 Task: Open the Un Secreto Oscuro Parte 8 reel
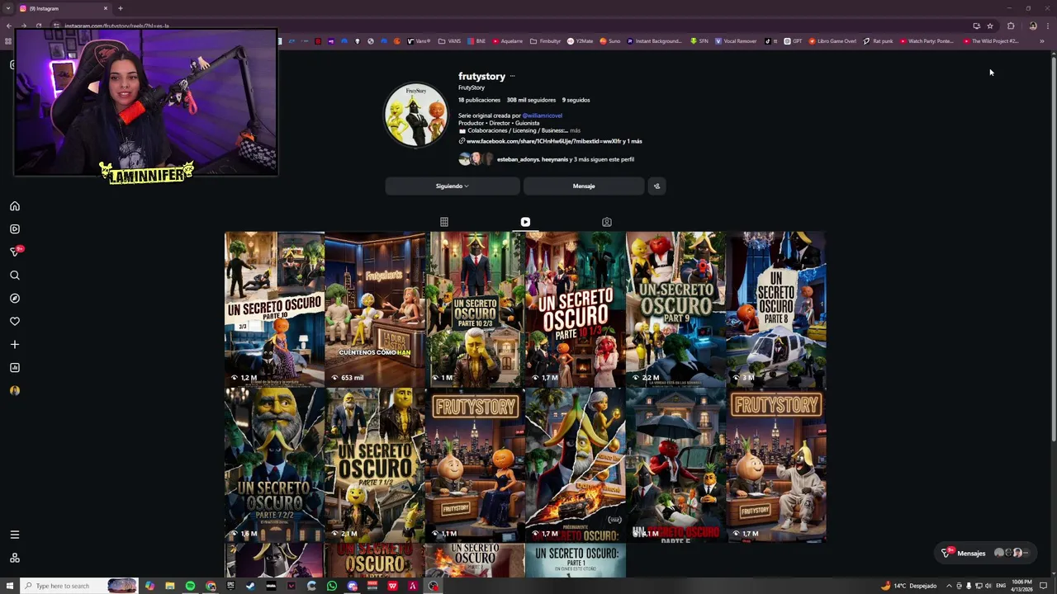[x=776, y=309]
